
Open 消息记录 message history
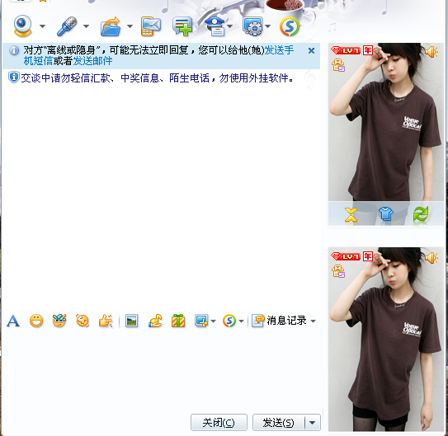pyautogui.click(x=280, y=321)
